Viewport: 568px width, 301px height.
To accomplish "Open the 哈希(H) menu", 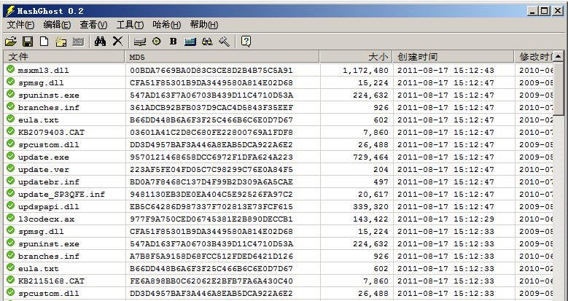I will 167,25.
